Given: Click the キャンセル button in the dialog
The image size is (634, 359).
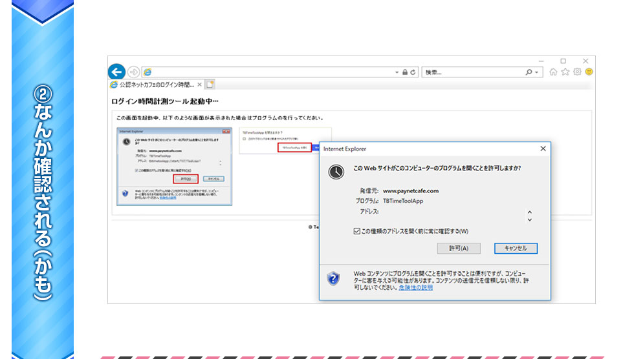Looking at the screenshot, I should point(516,249).
